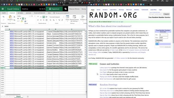The height and width of the screenshot is (98, 174).
Task: Increase decimal places
Action: [x=59, y=20]
